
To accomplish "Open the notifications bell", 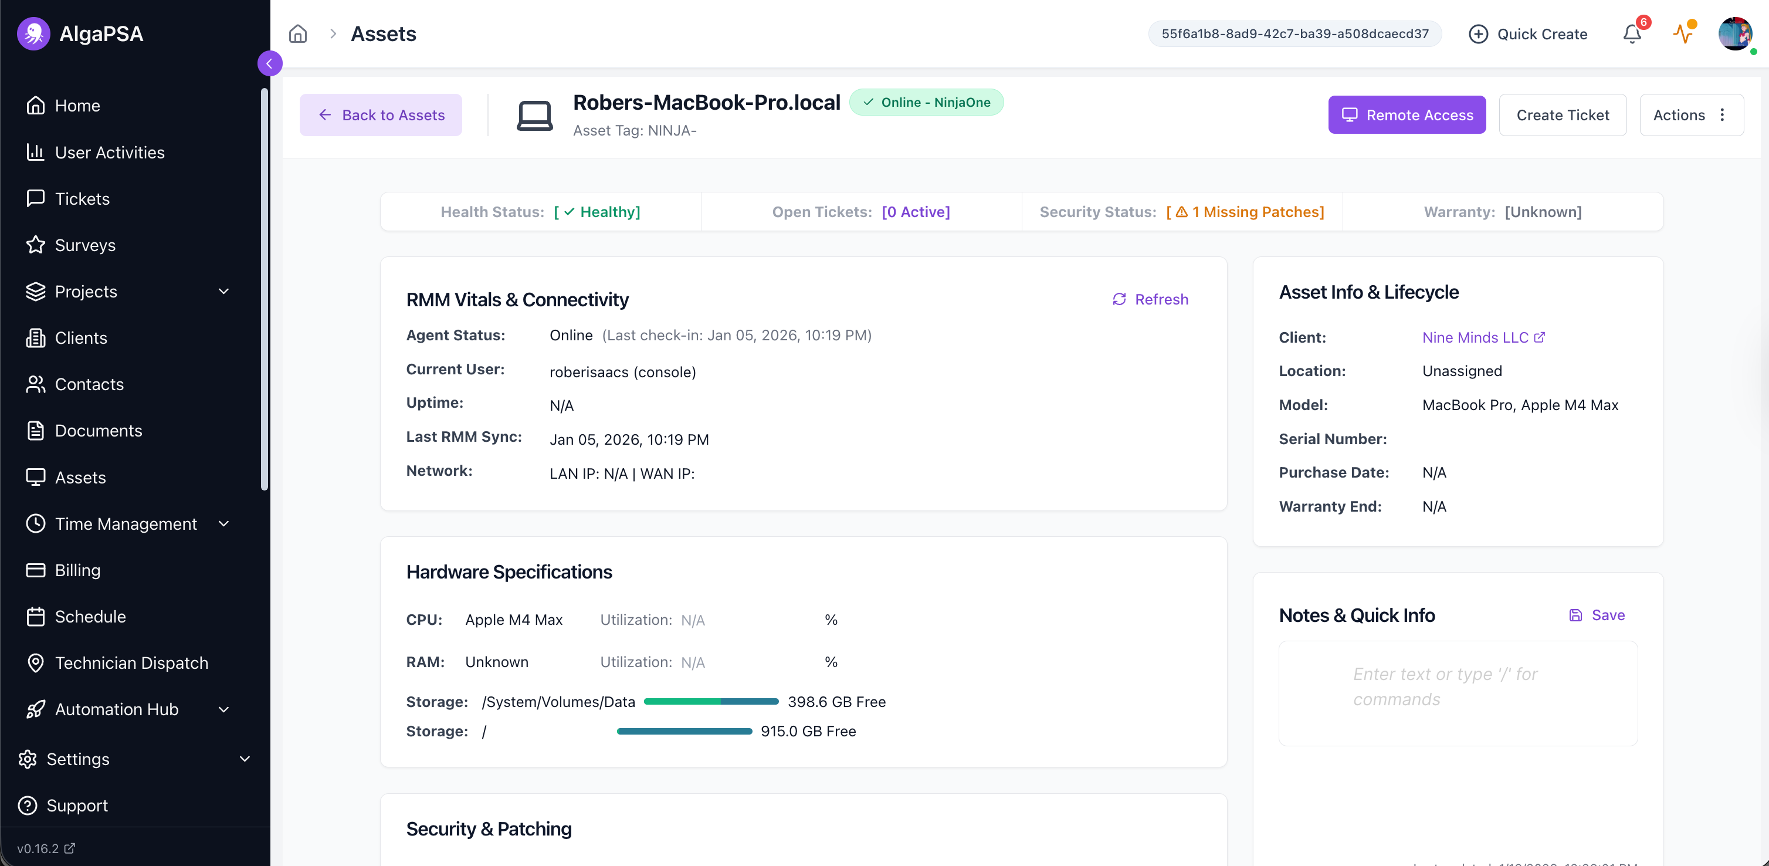I will point(1632,33).
